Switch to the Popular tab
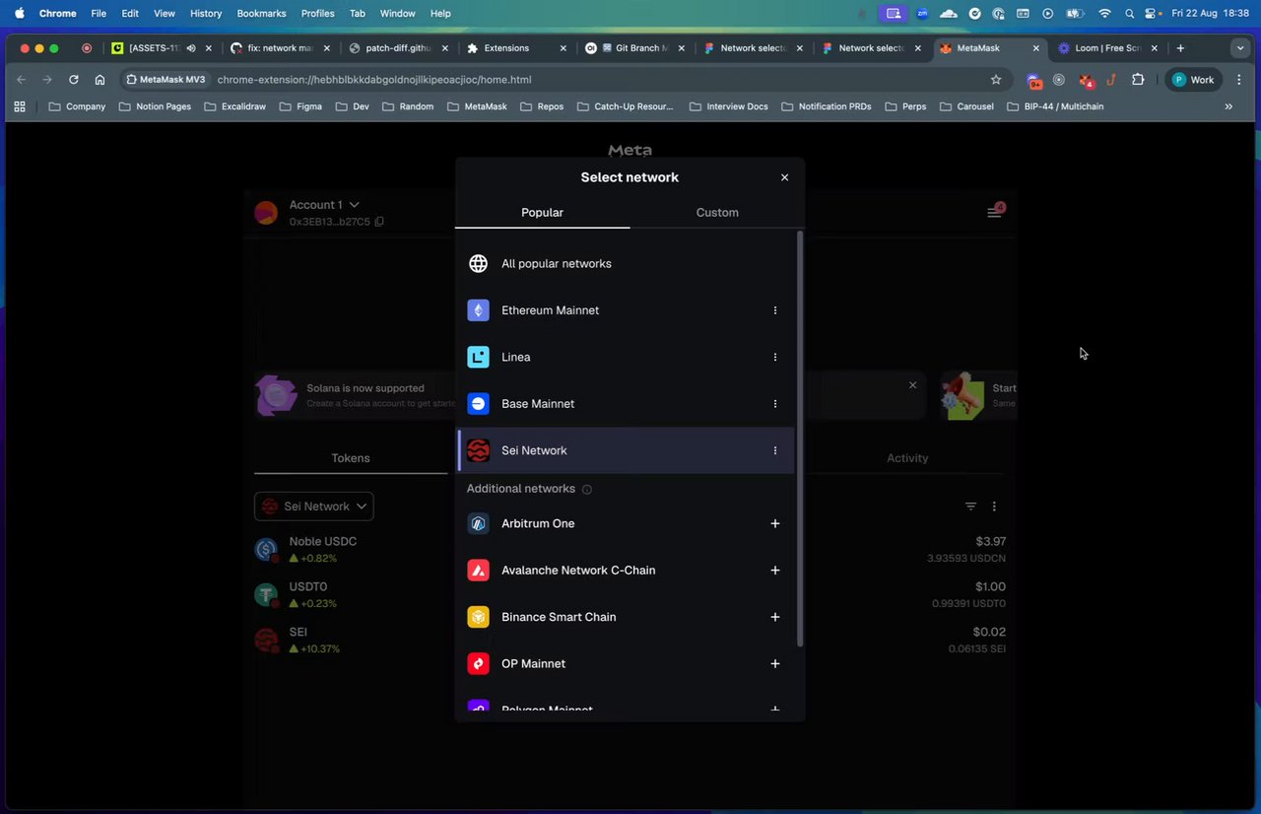The image size is (1261, 814). tap(542, 212)
